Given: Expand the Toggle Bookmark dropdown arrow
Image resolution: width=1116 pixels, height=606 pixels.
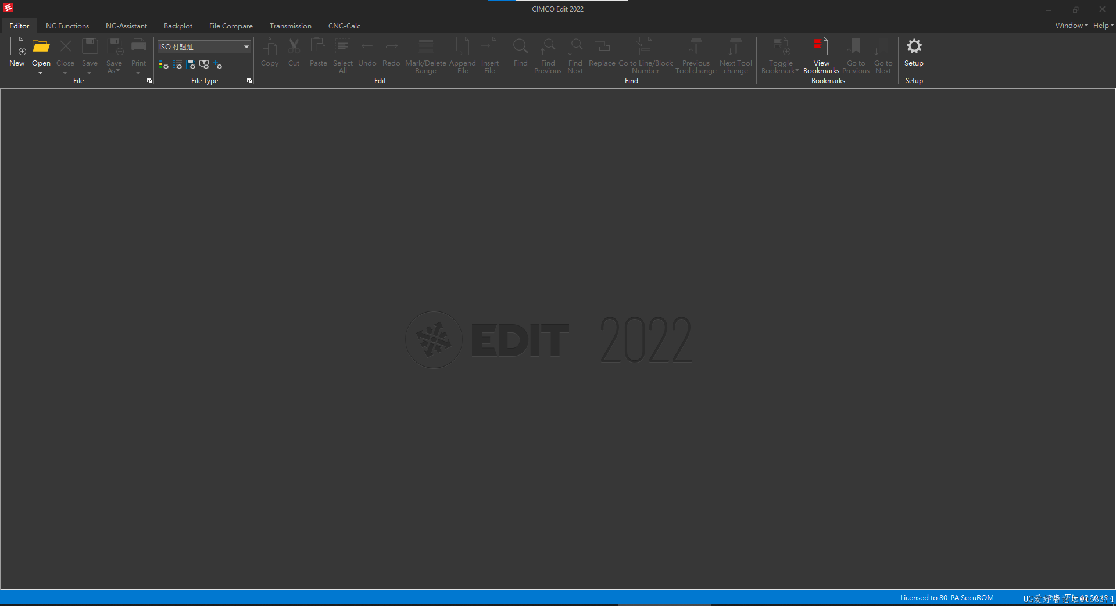Looking at the screenshot, I should click(797, 70).
